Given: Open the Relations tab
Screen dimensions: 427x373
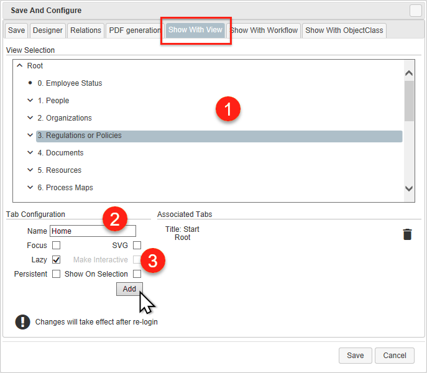Looking at the screenshot, I should 86,30.
